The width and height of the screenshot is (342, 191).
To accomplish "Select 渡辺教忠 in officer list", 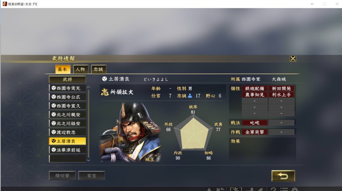I will [68, 132].
